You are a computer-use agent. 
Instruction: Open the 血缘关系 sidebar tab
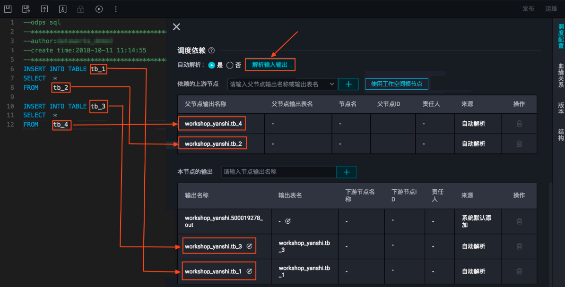click(561, 75)
